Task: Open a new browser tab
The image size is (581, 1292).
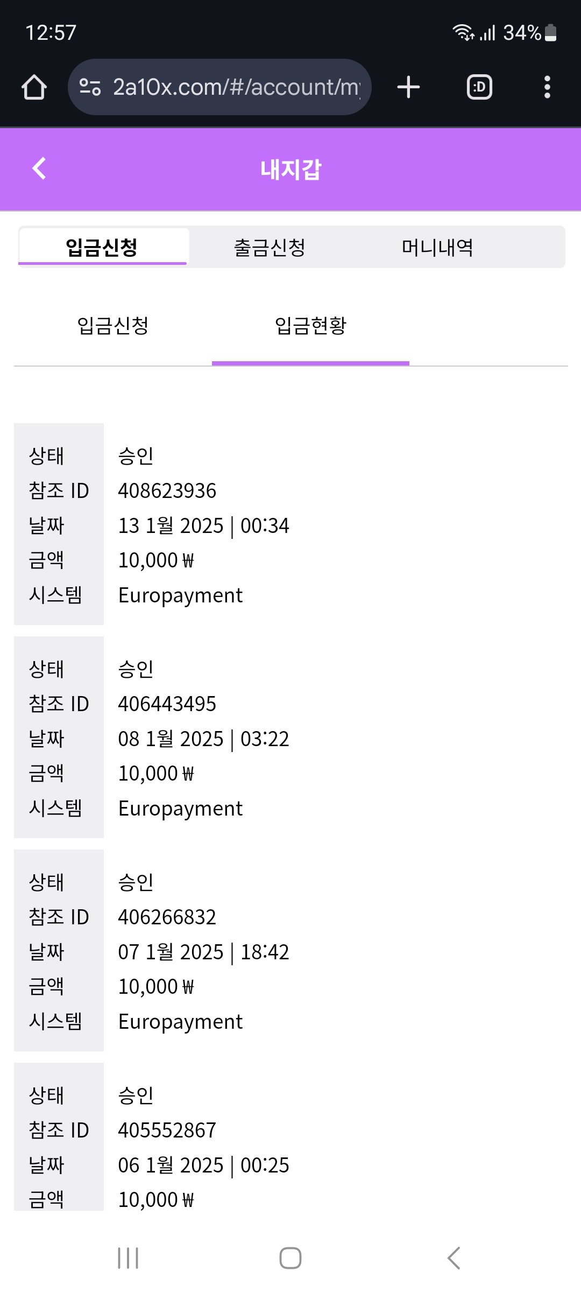Action: (408, 87)
